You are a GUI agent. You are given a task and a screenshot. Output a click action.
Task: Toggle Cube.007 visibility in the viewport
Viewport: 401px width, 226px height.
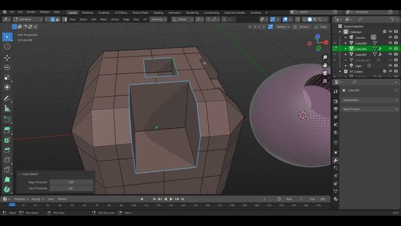point(390,55)
